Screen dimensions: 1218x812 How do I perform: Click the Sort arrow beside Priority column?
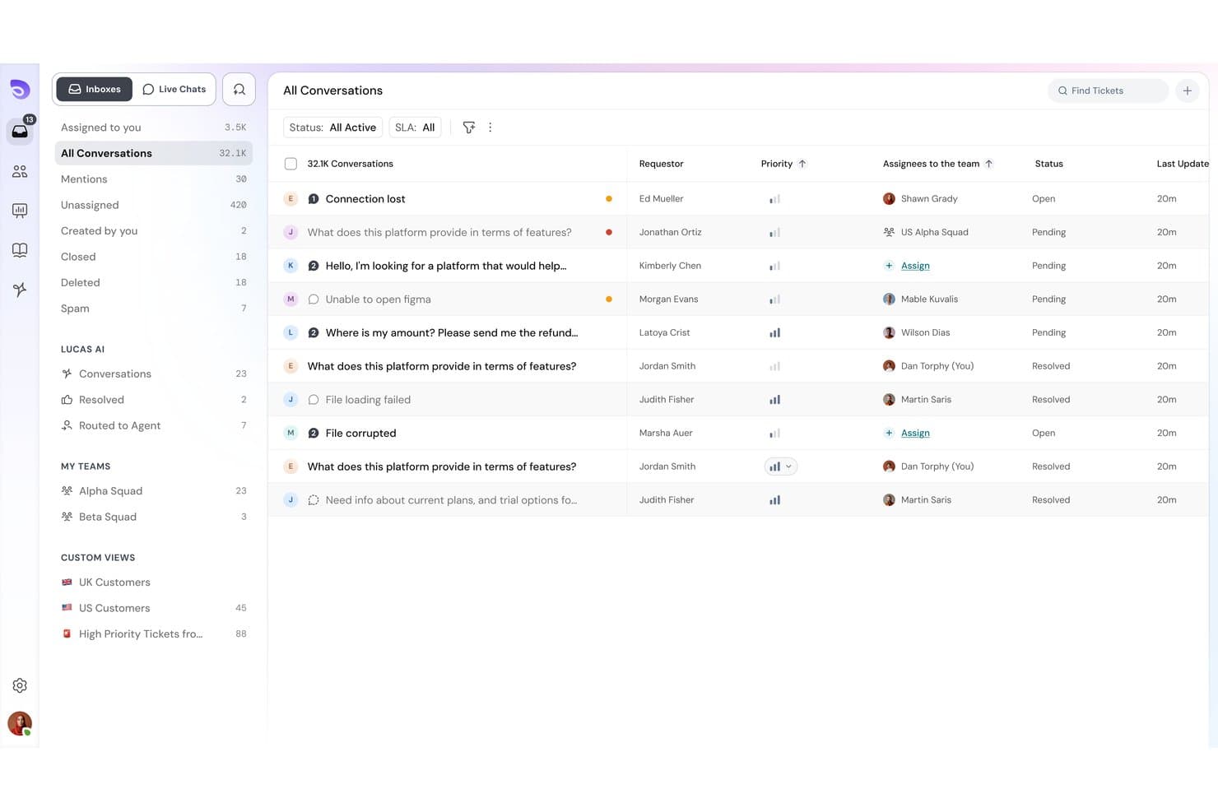[802, 164]
